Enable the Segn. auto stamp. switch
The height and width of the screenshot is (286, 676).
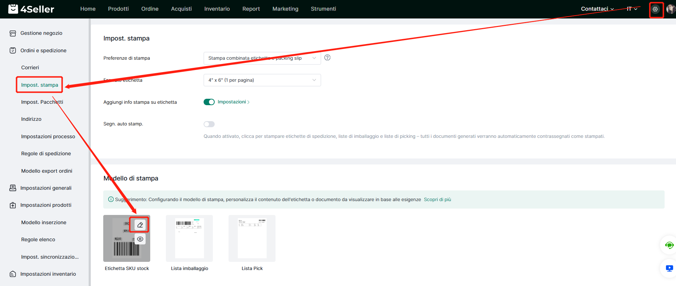(209, 124)
